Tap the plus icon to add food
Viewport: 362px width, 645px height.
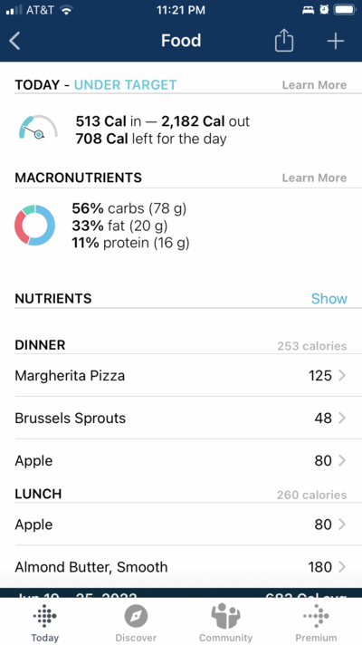pos(335,41)
